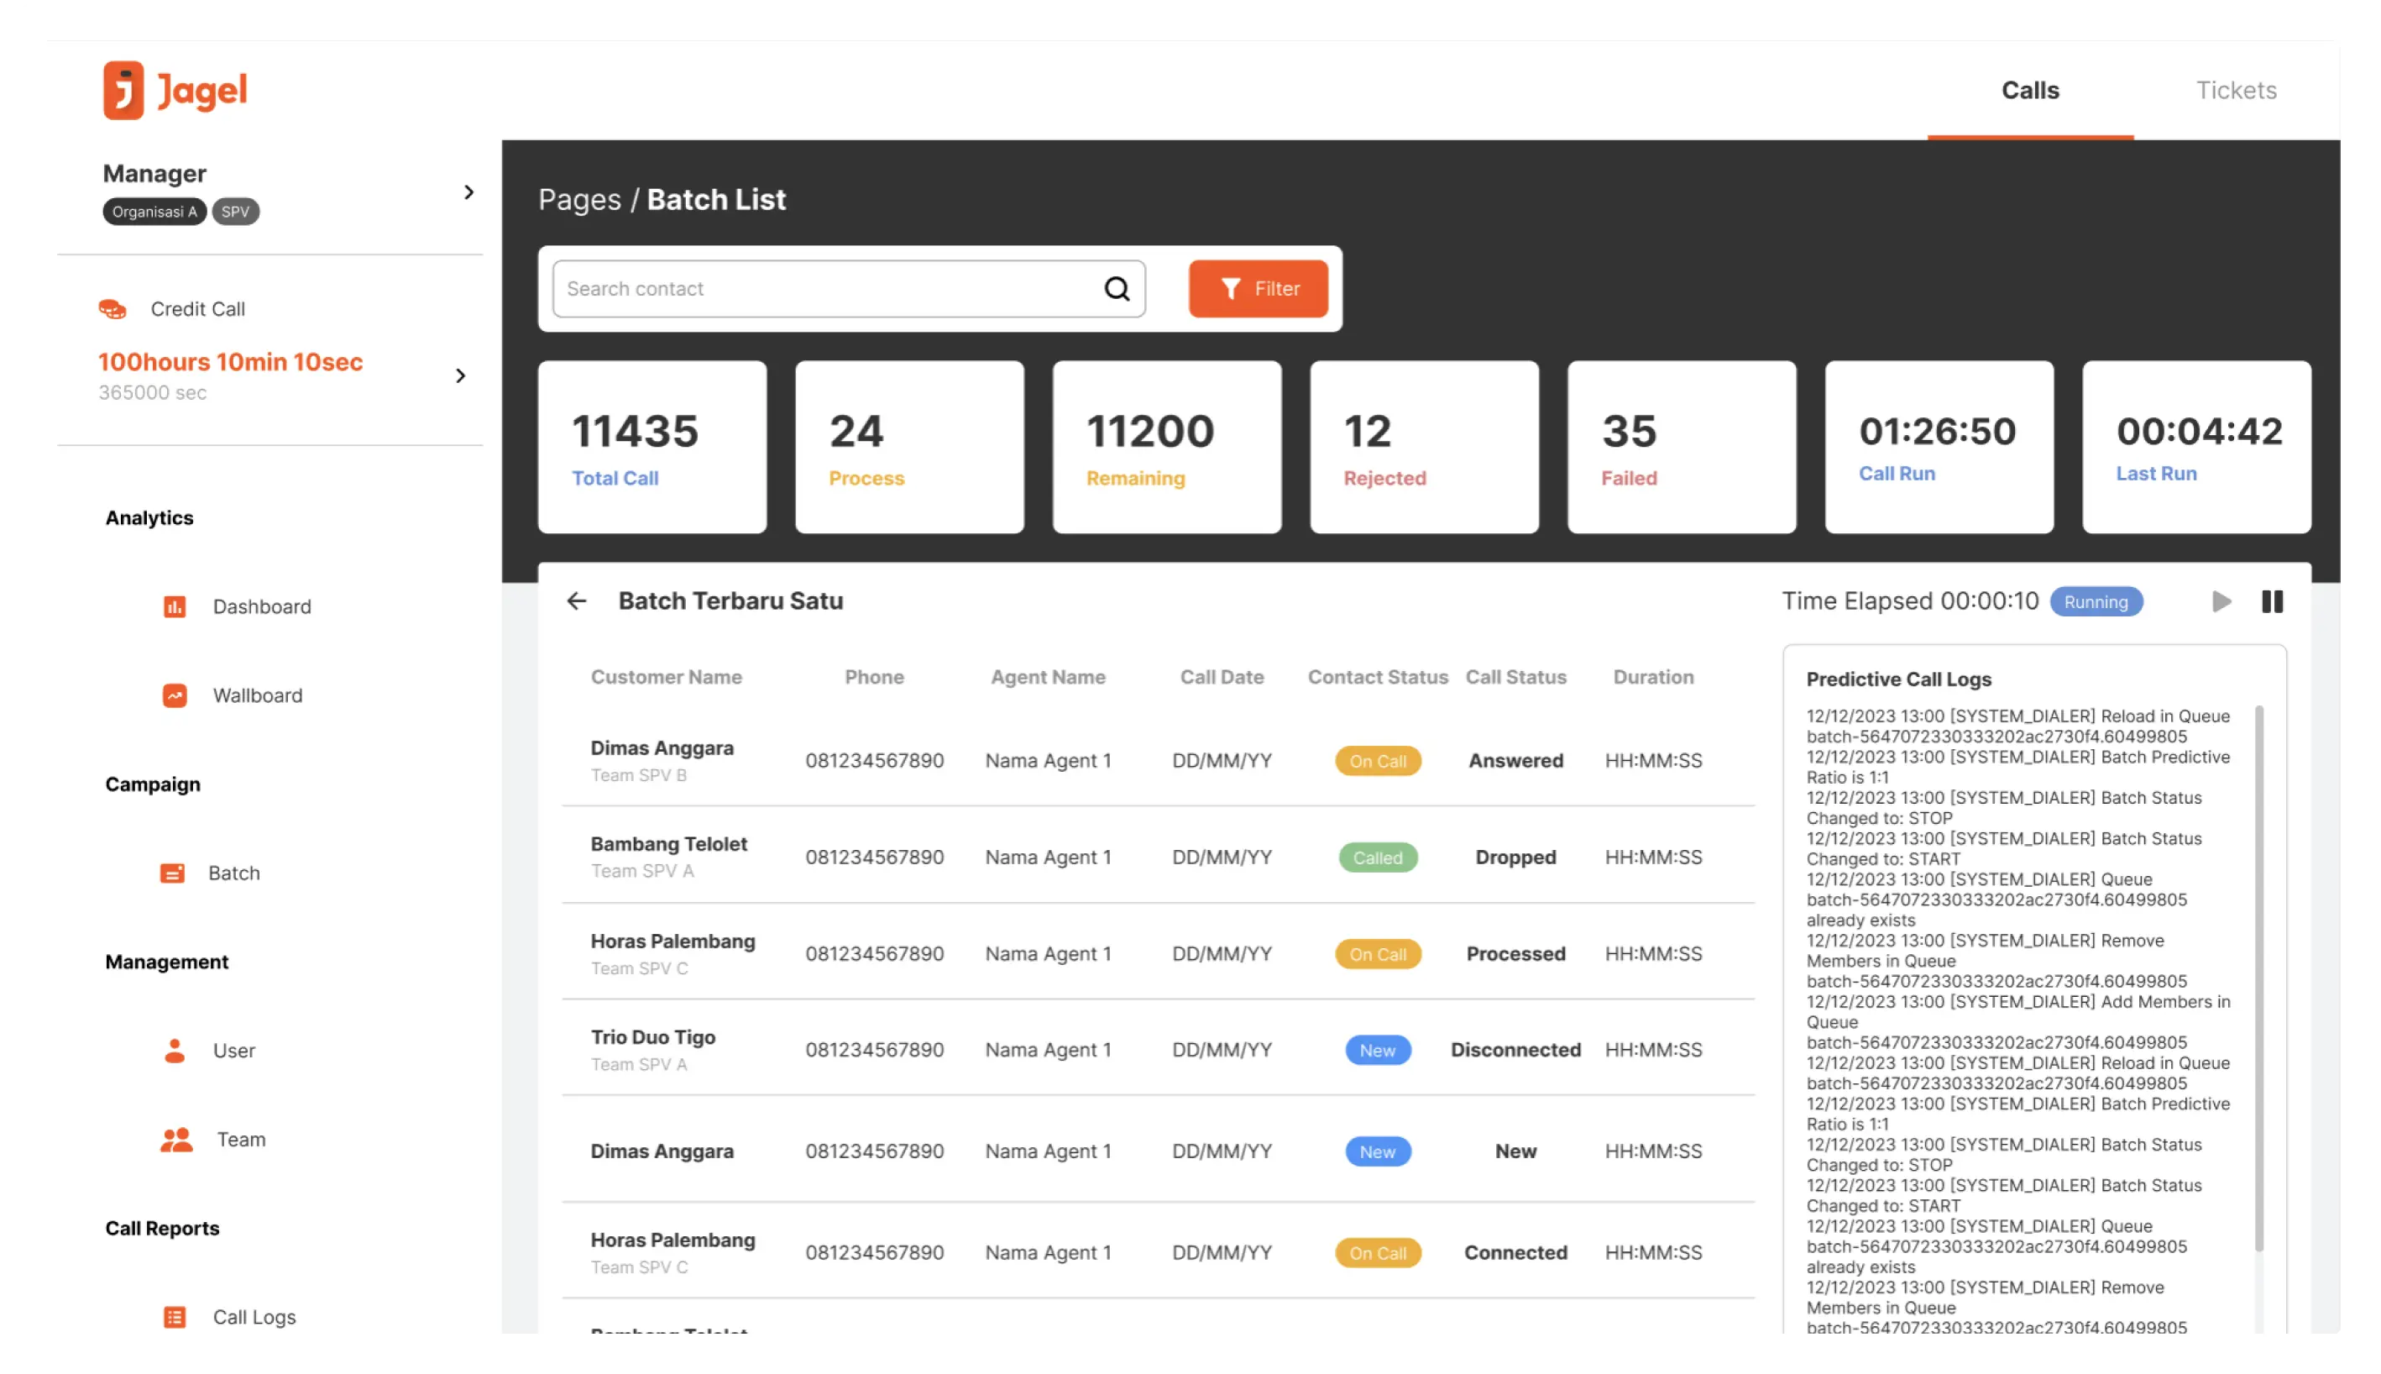Click the search magnifier icon
Image resolution: width=2381 pixels, height=1374 pixels.
(1116, 289)
